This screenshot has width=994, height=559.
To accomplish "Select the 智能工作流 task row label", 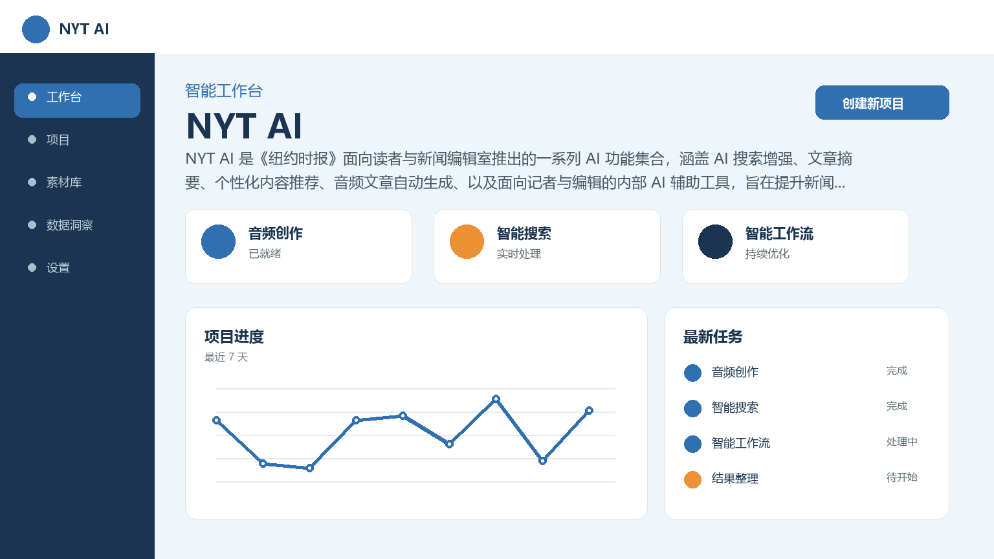I will coord(741,443).
